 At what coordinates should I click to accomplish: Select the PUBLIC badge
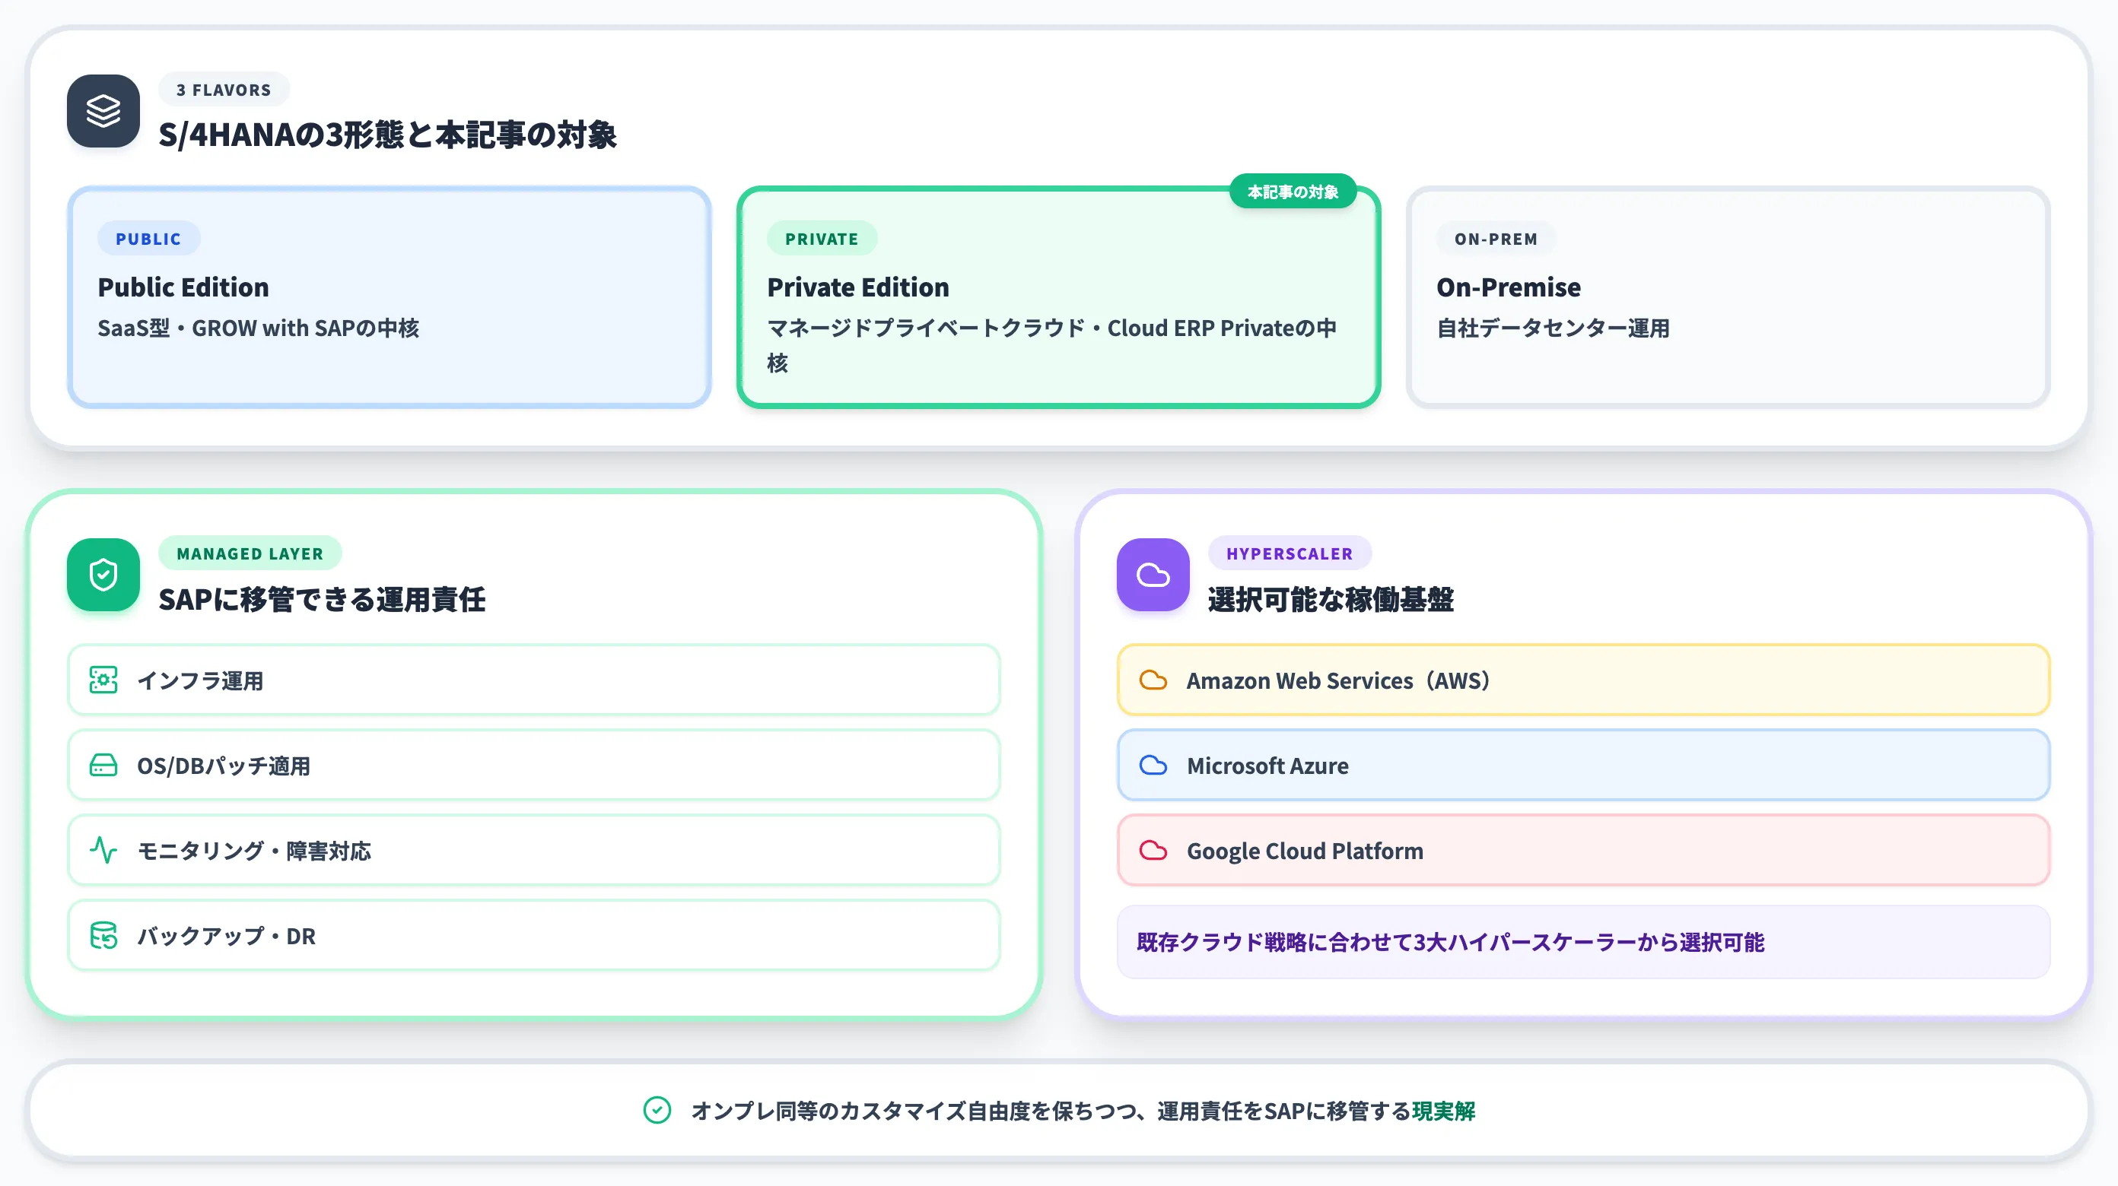coord(148,239)
